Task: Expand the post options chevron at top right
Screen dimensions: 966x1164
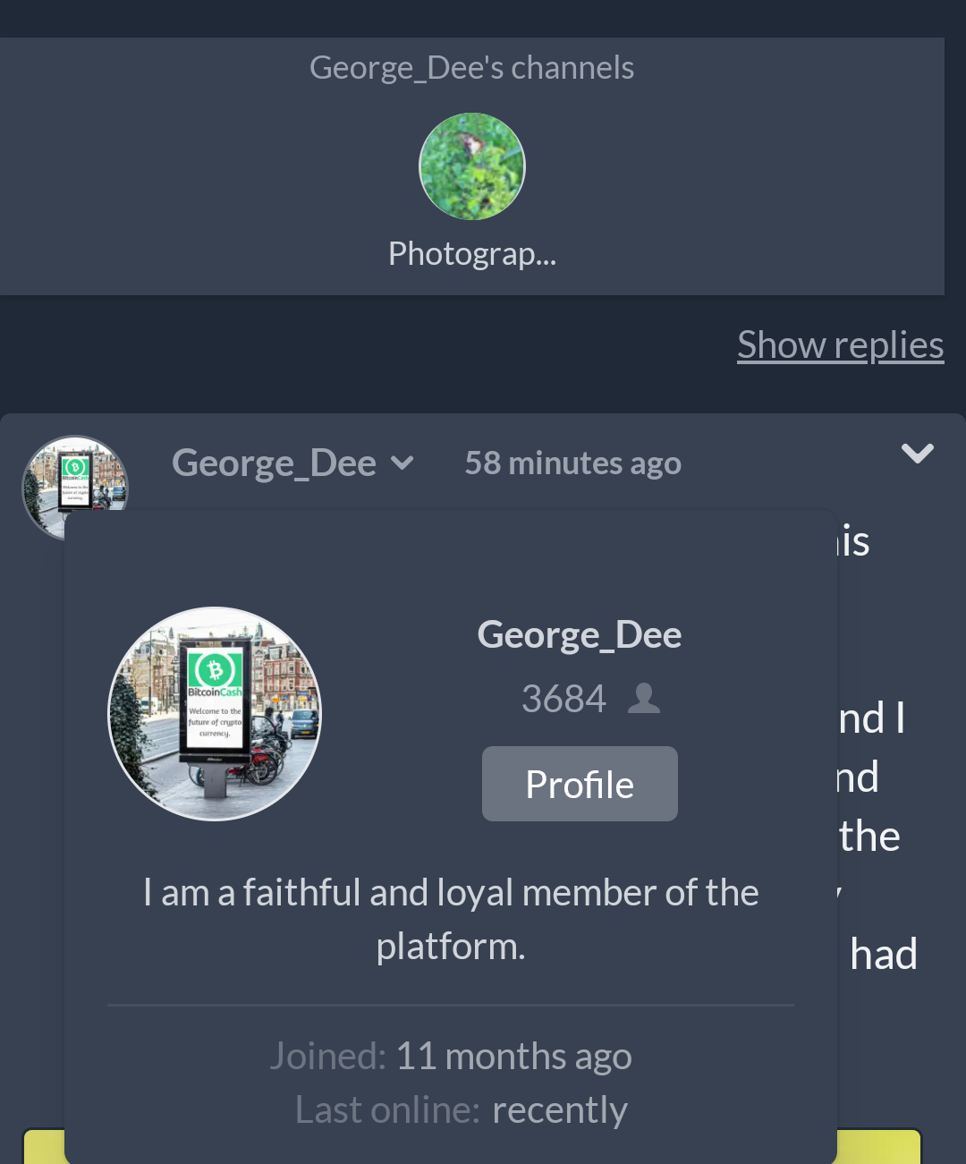Action: point(918,453)
